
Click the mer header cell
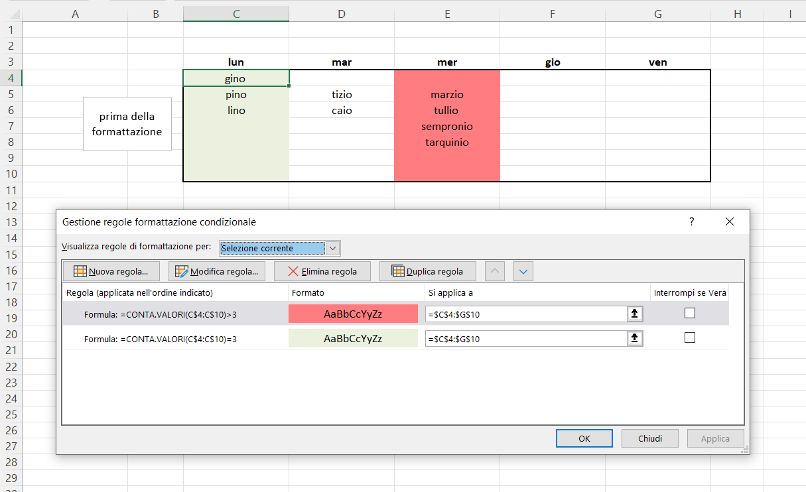(447, 62)
